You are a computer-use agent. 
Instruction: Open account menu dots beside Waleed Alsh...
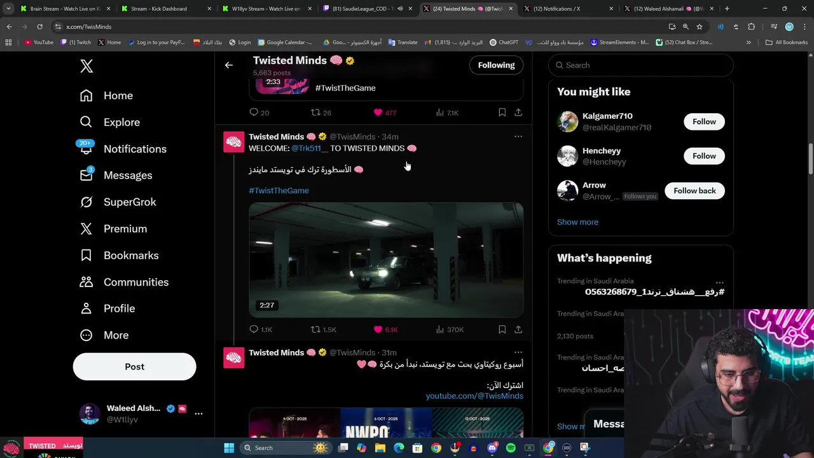(x=198, y=413)
